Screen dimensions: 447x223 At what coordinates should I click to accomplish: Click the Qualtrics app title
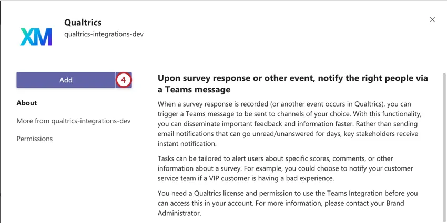tap(83, 23)
